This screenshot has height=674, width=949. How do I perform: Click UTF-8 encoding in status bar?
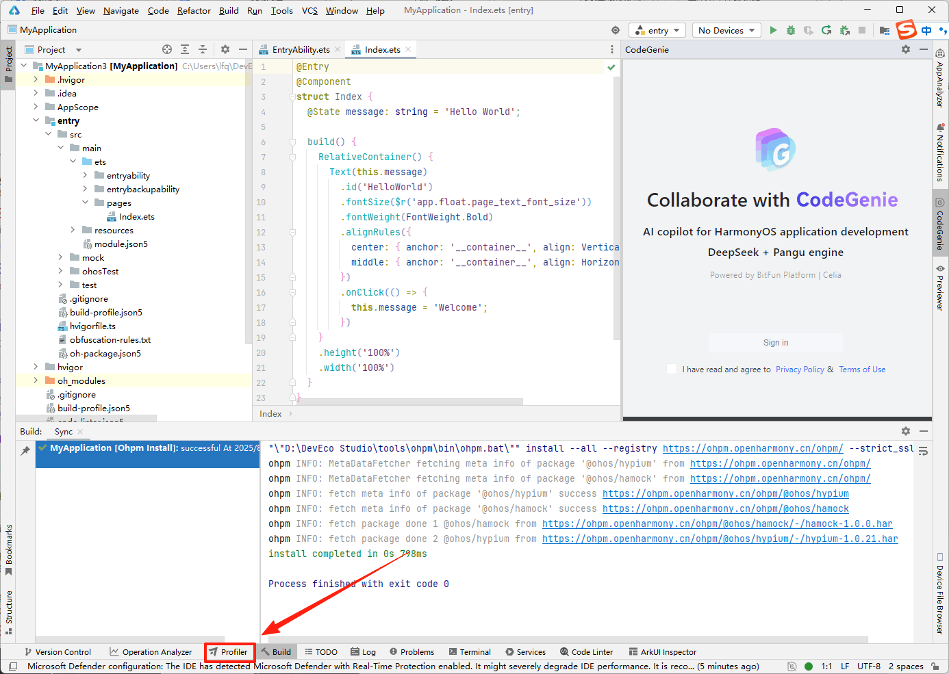pos(869,666)
